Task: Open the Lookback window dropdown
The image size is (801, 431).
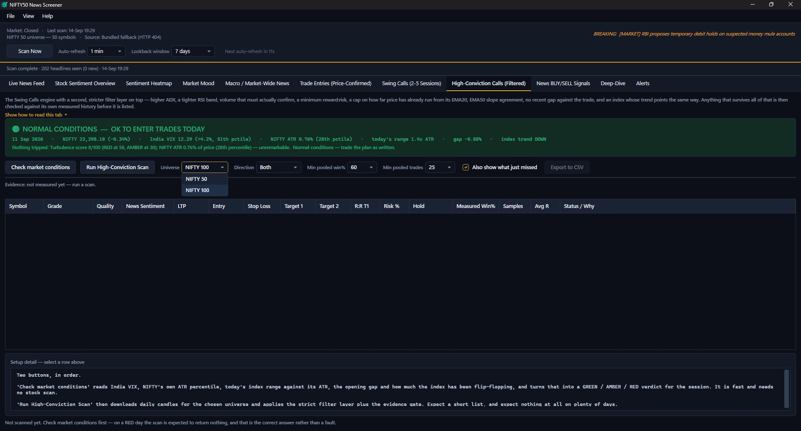Action: pos(193,51)
